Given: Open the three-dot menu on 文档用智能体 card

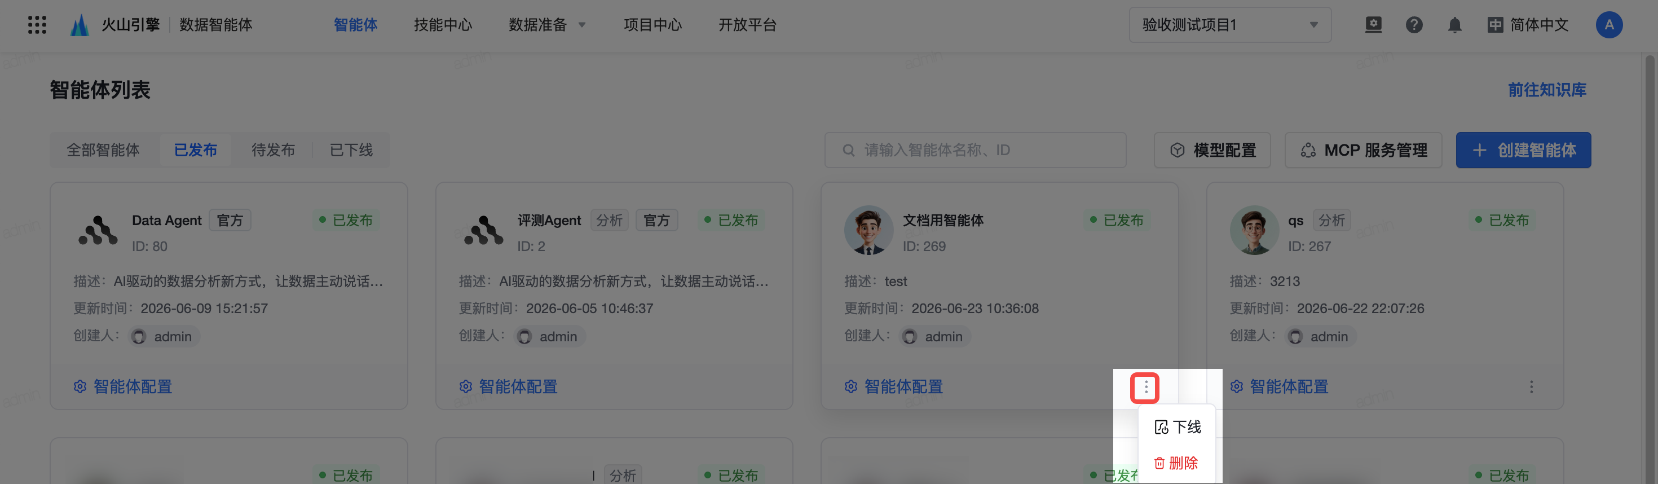Looking at the screenshot, I should click(1145, 388).
